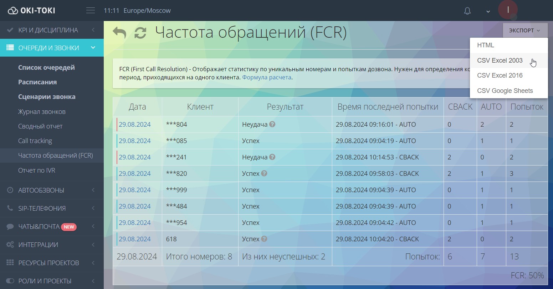Open date link for client ***999
553x289 pixels.
pyautogui.click(x=135, y=190)
